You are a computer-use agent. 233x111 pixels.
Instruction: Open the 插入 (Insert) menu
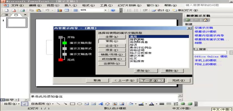click(70, 6)
